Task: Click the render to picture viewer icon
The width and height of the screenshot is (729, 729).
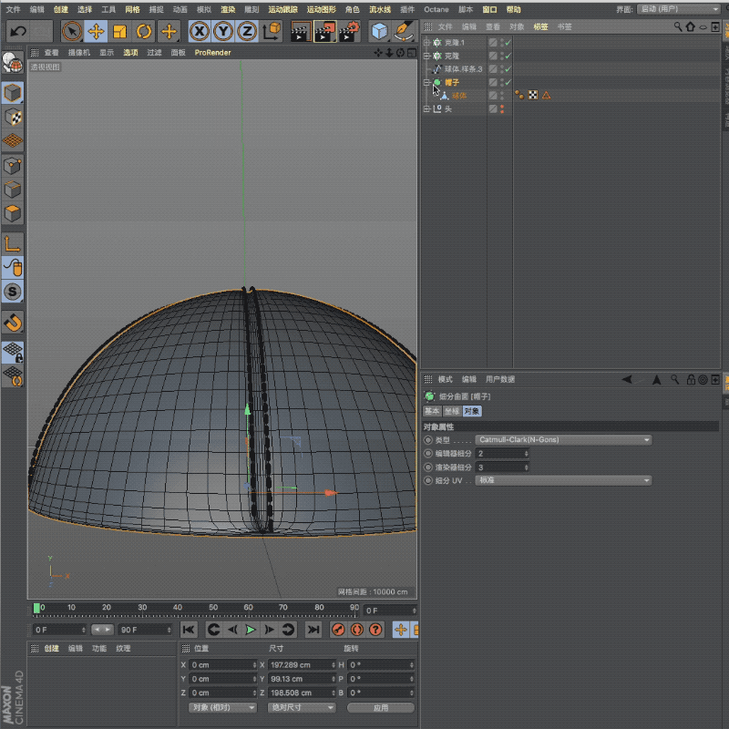Action: (323, 32)
